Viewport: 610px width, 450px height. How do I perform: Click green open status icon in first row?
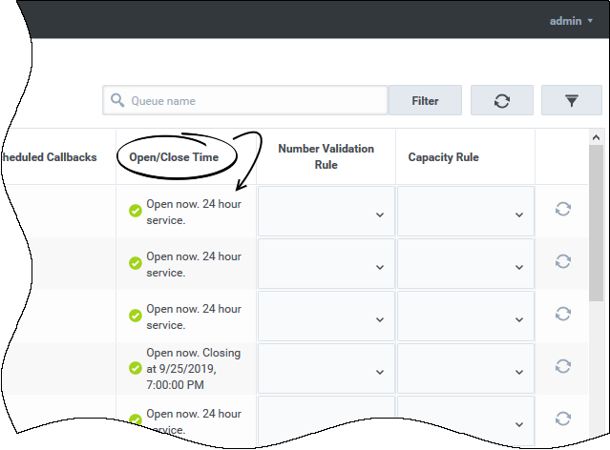click(x=136, y=211)
